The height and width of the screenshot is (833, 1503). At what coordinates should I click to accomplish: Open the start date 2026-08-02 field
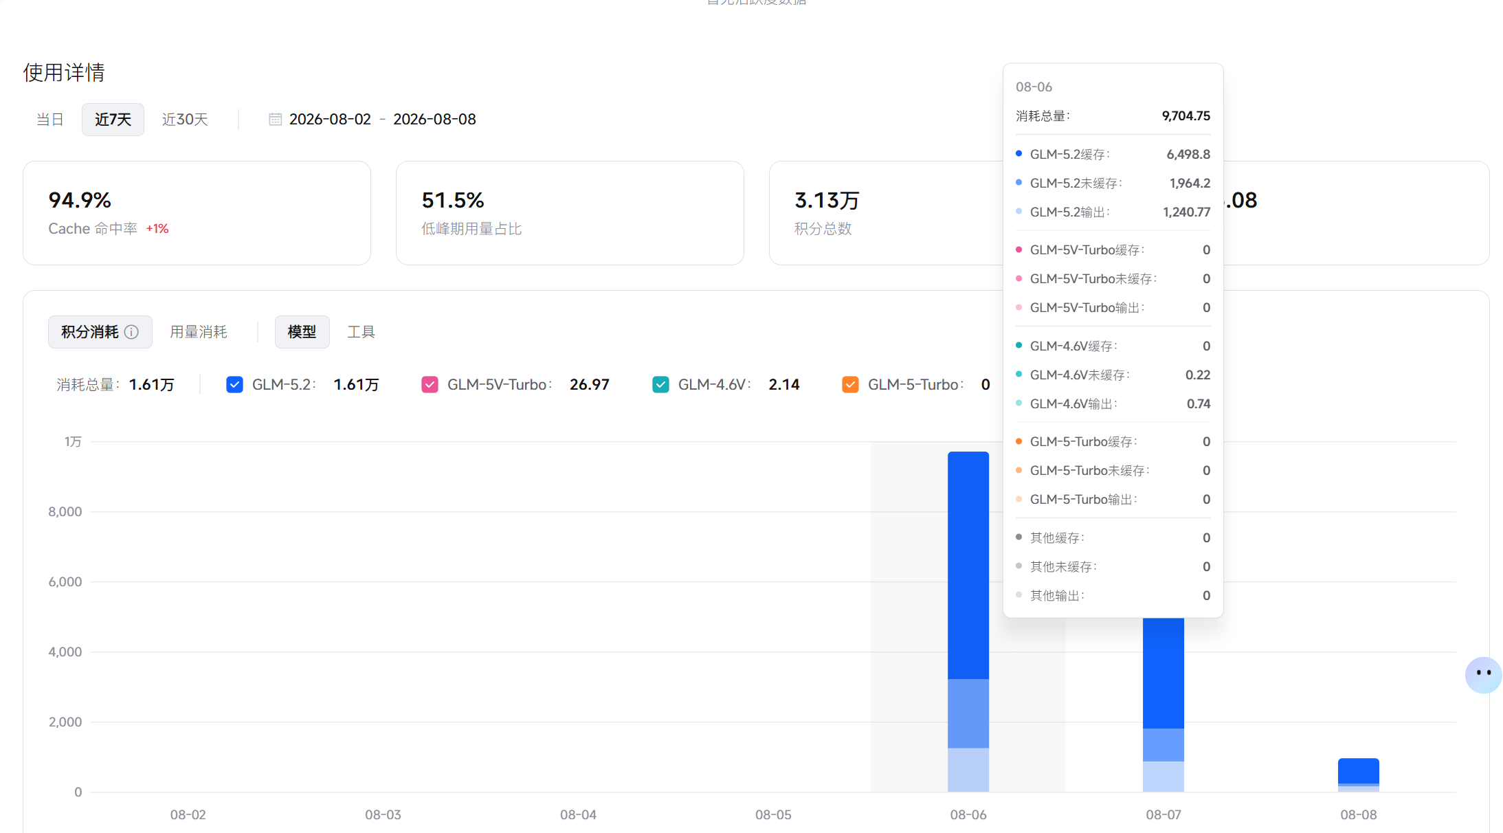[330, 120]
